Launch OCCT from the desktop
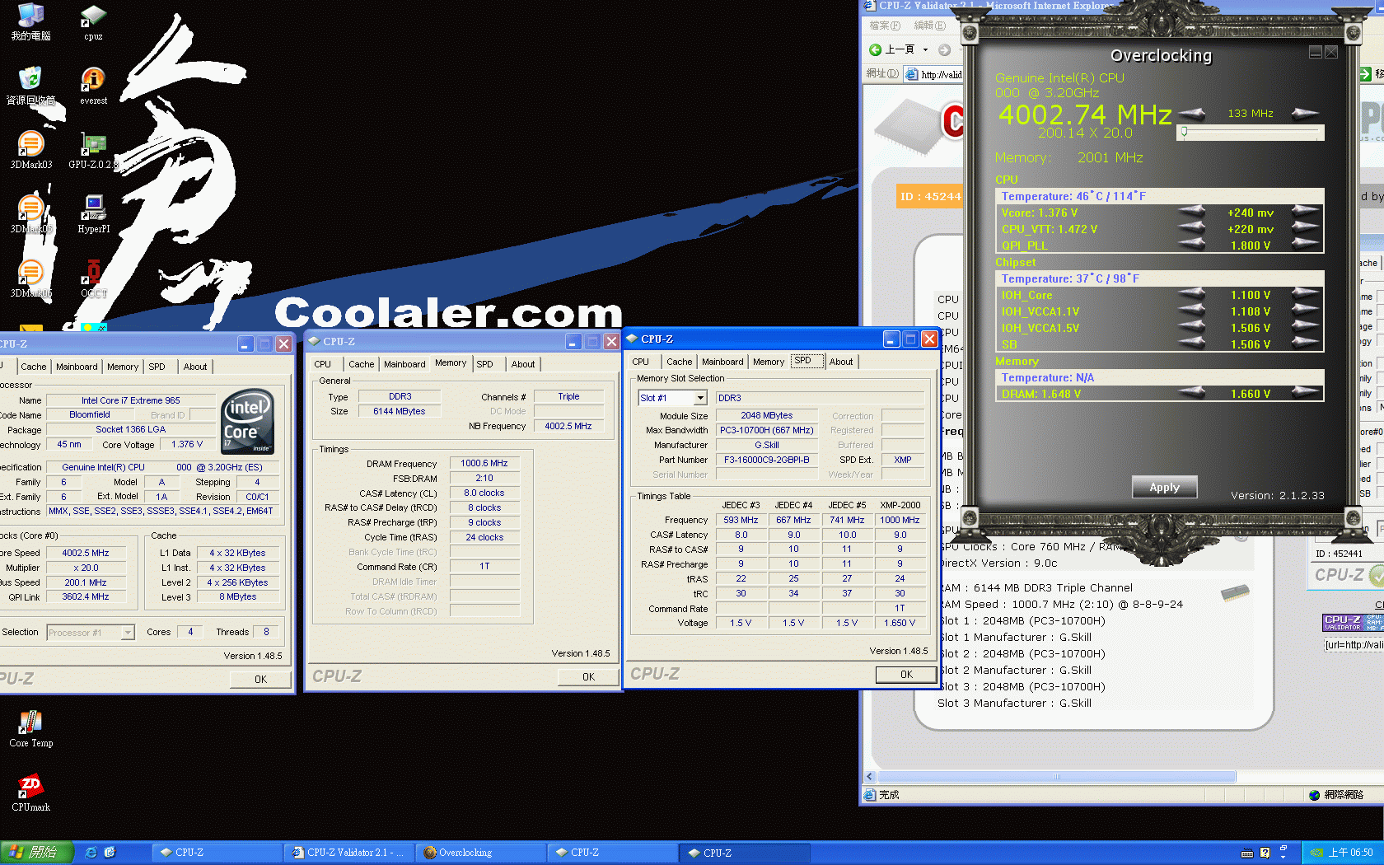The image size is (1384, 865). 93,278
